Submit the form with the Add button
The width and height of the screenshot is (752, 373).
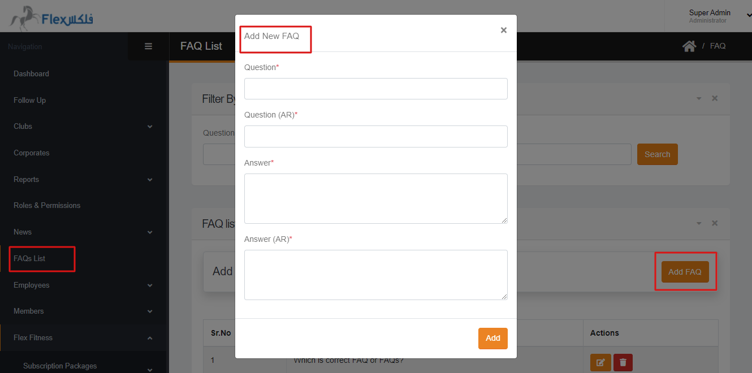coord(492,338)
